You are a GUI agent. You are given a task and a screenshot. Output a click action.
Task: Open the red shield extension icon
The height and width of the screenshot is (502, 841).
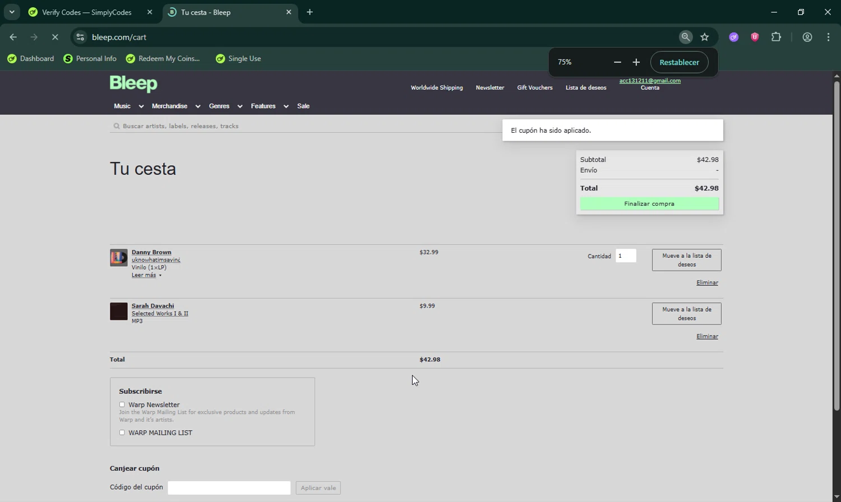coord(755,37)
